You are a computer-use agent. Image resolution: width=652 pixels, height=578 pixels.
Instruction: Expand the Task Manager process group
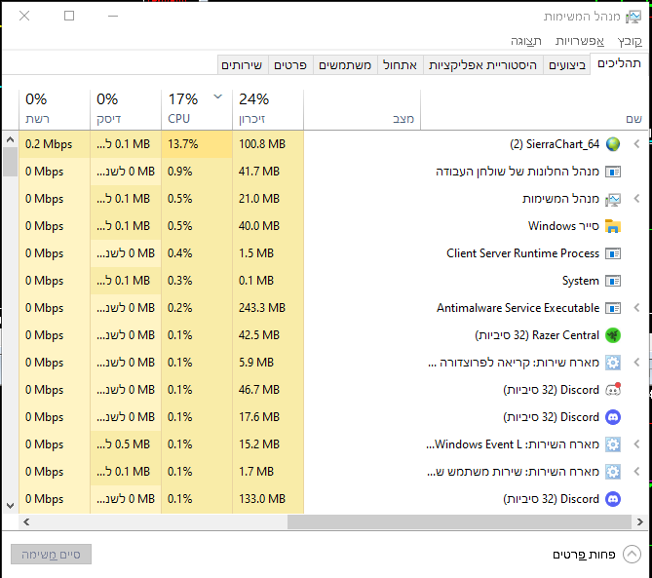pos(636,199)
